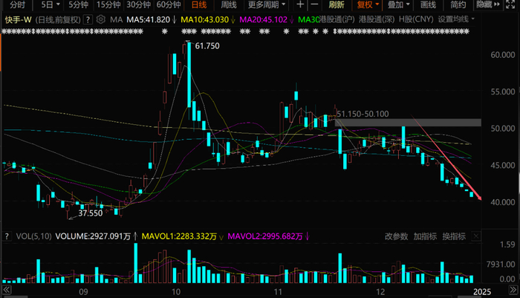This screenshot has width=520, height=298.
Task: Click the 40.000 price axis label
Action: (x=503, y=202)
